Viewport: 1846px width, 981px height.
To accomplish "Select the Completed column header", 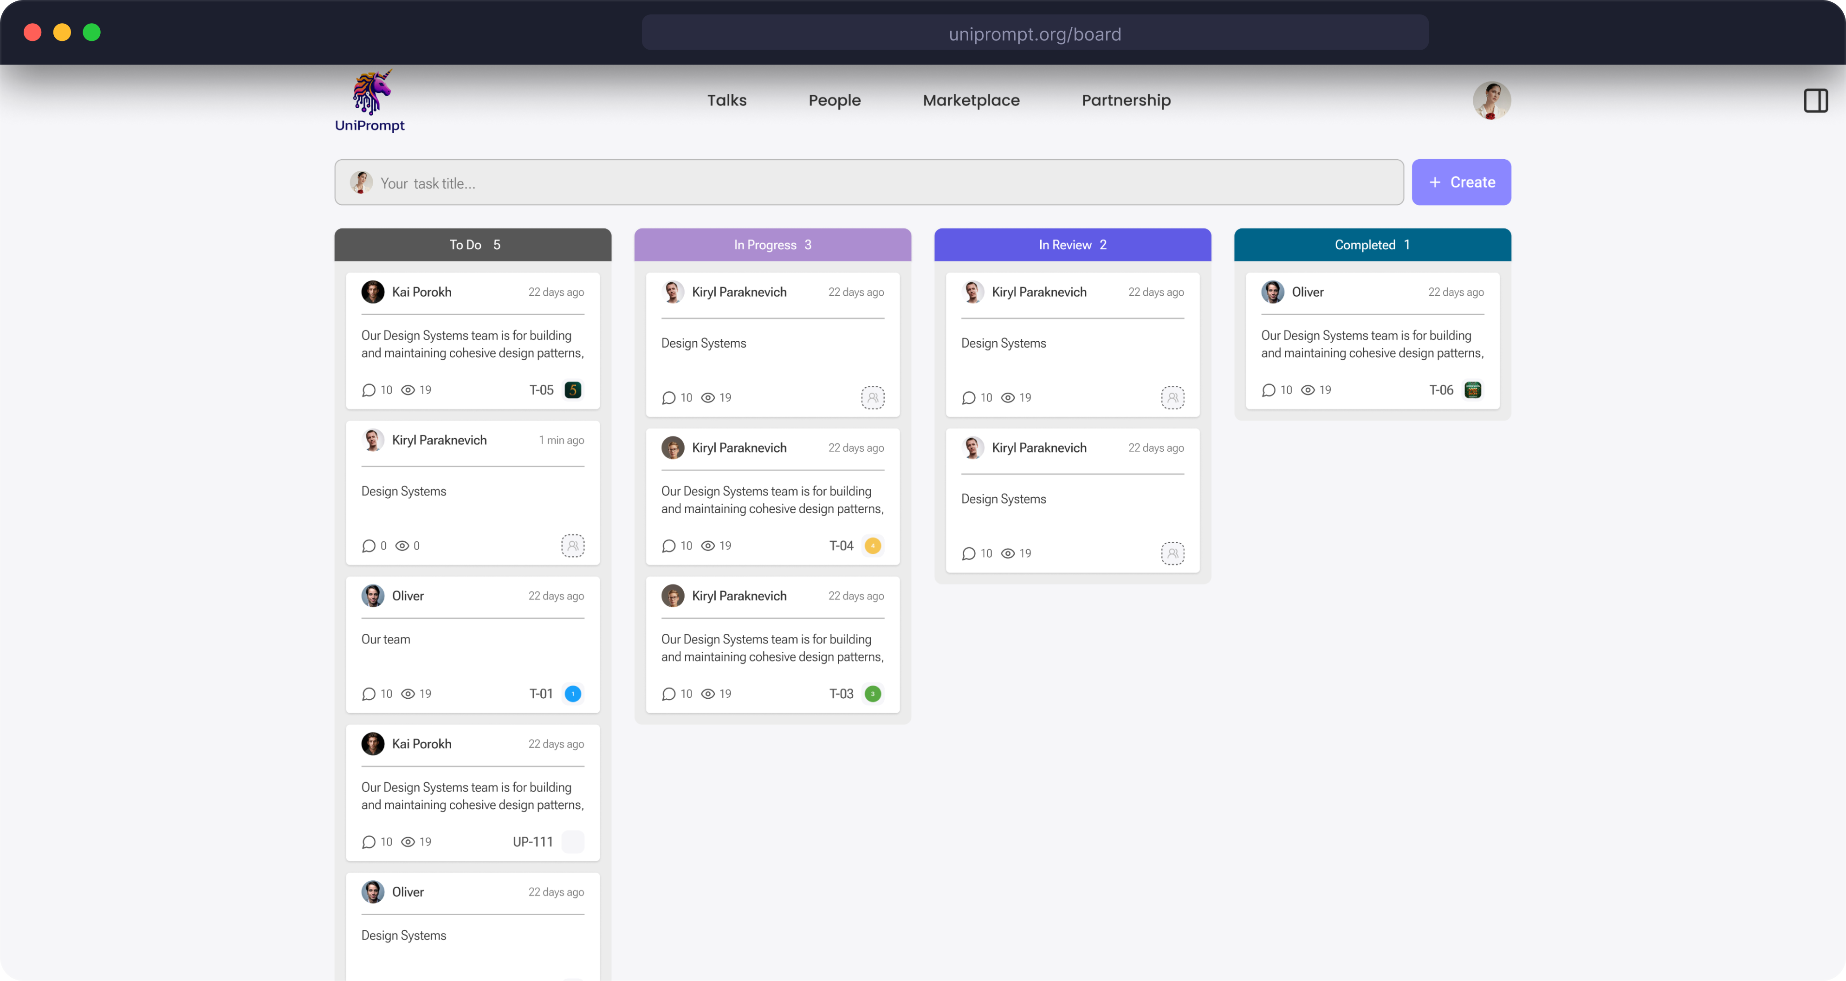I will (x=1373, y=244).
